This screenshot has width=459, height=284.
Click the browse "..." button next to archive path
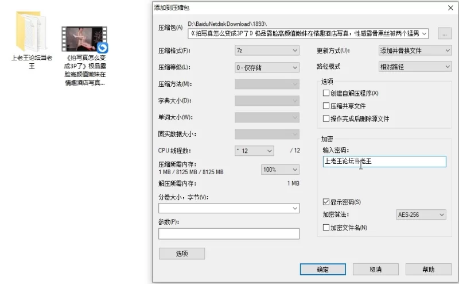point(444,34)
